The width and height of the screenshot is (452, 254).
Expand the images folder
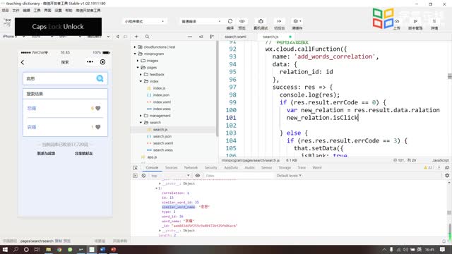[x=138, y=61]
